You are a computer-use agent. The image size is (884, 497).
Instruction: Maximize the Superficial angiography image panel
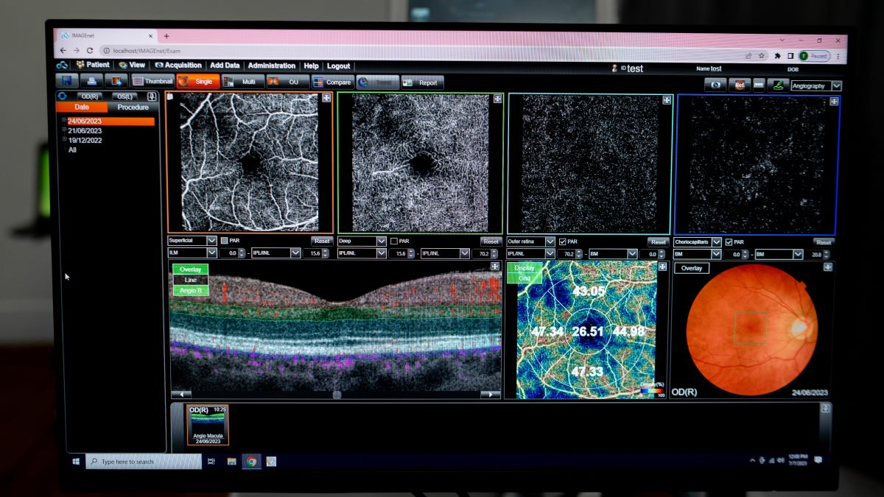tap(326, 97)
